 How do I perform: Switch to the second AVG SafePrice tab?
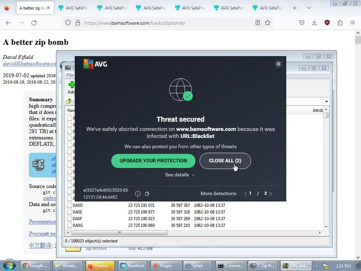tap(112, 8)
